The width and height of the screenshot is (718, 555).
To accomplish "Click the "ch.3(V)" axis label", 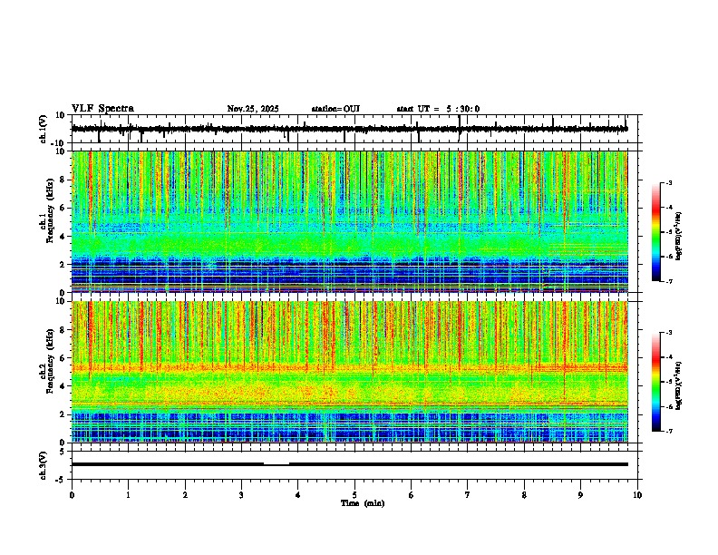I will [44, 465].
